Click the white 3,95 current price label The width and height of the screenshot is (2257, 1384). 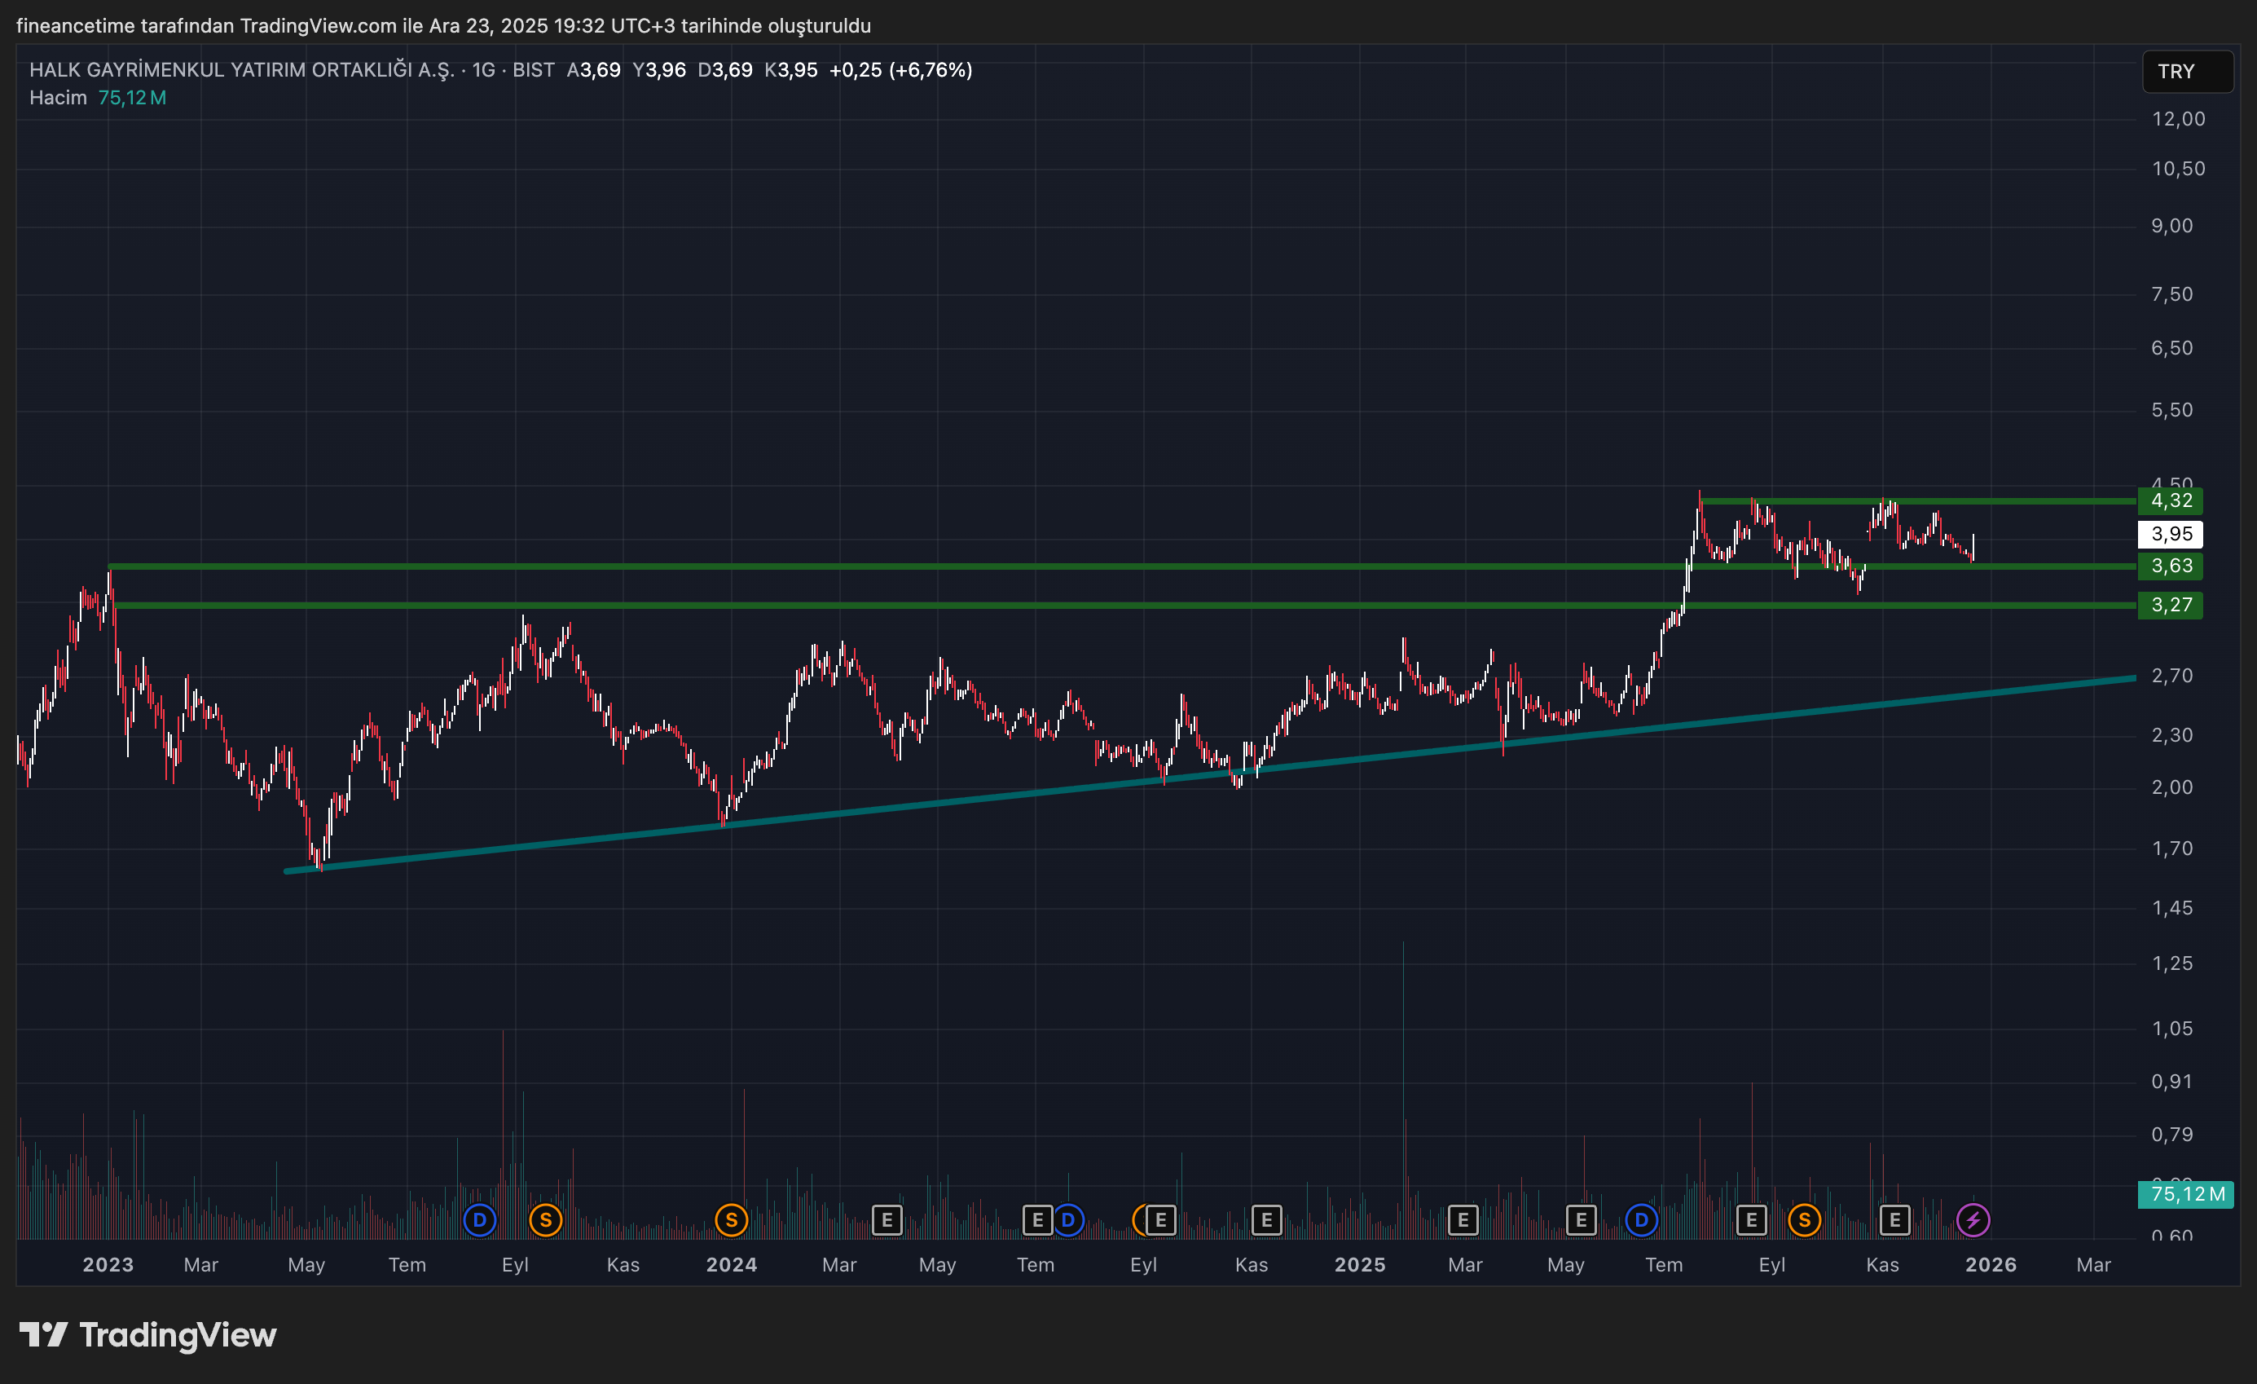pyautogui.click(x=2170, y=533)
